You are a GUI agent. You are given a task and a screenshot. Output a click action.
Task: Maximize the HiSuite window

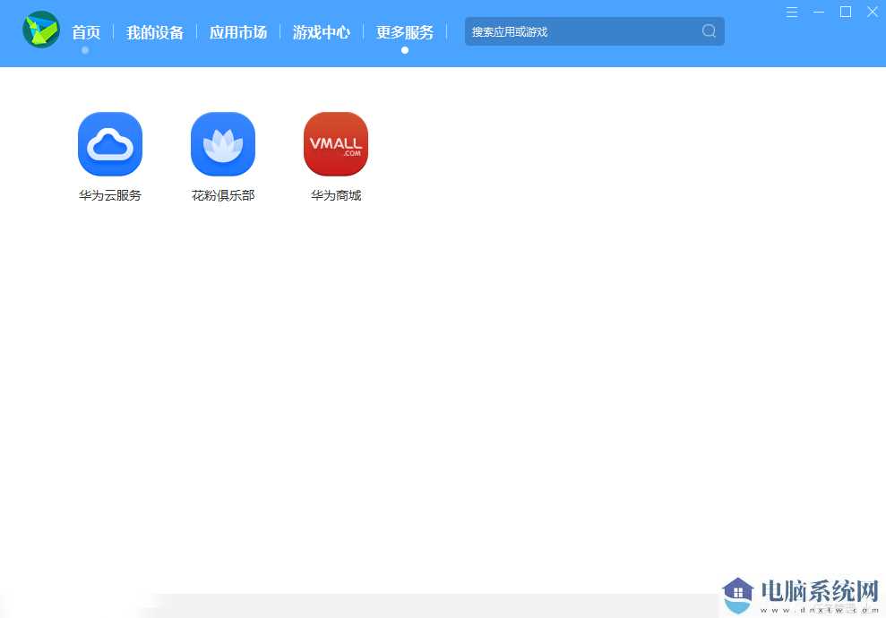[846, 13]
